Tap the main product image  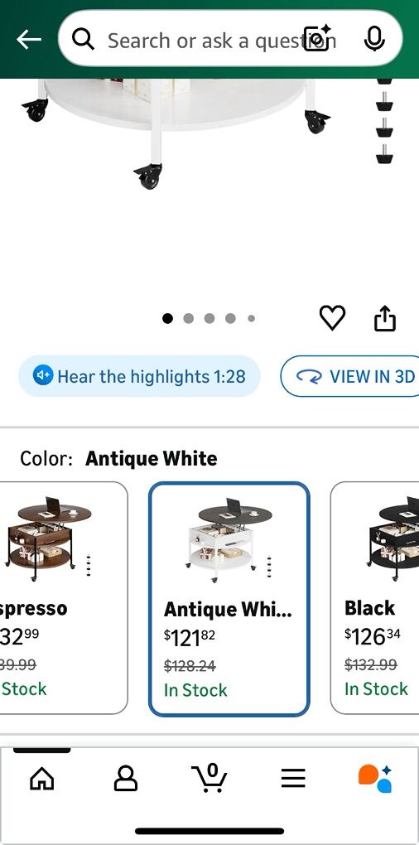[209, 183]
